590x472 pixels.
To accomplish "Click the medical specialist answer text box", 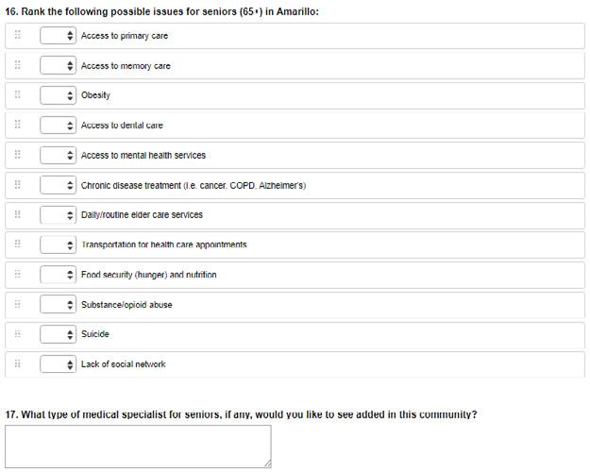I will point(138,447).
